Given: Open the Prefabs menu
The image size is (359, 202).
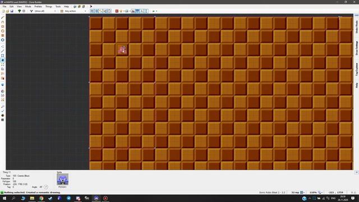Looking at the screenshot, I should (x=38, y=7).
